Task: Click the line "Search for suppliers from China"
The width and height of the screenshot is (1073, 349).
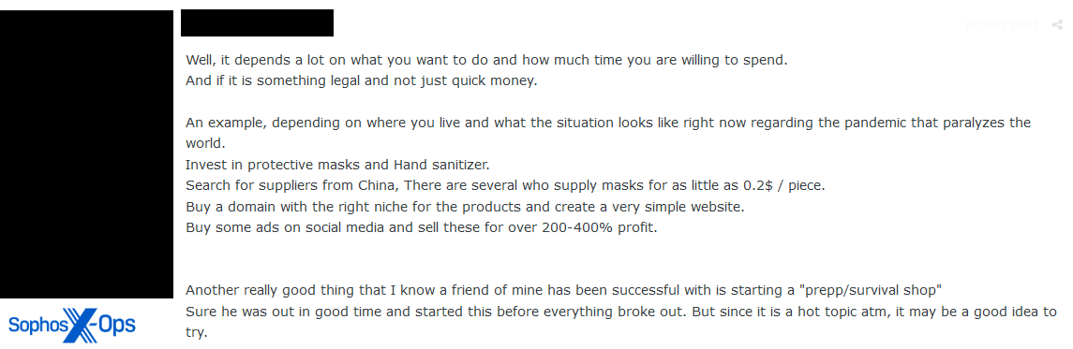Action: [x=506, y=186]
